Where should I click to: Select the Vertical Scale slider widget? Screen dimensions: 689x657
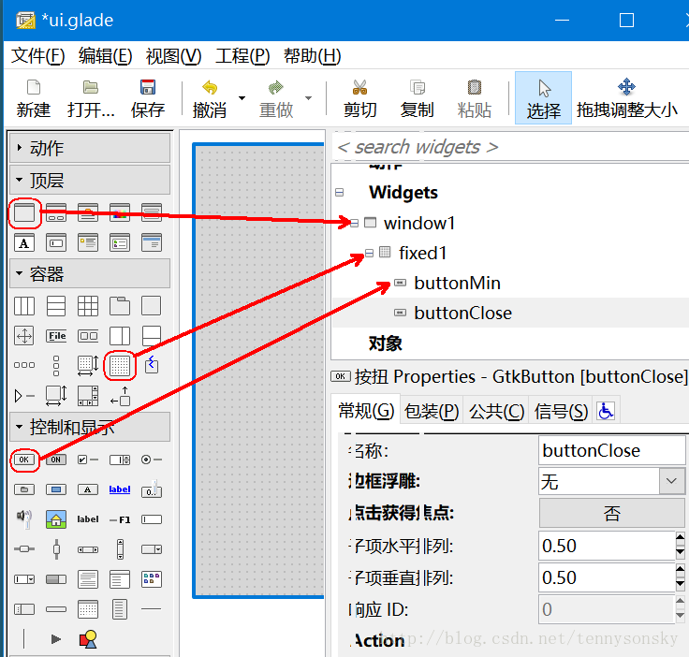(x=56, y=549)
